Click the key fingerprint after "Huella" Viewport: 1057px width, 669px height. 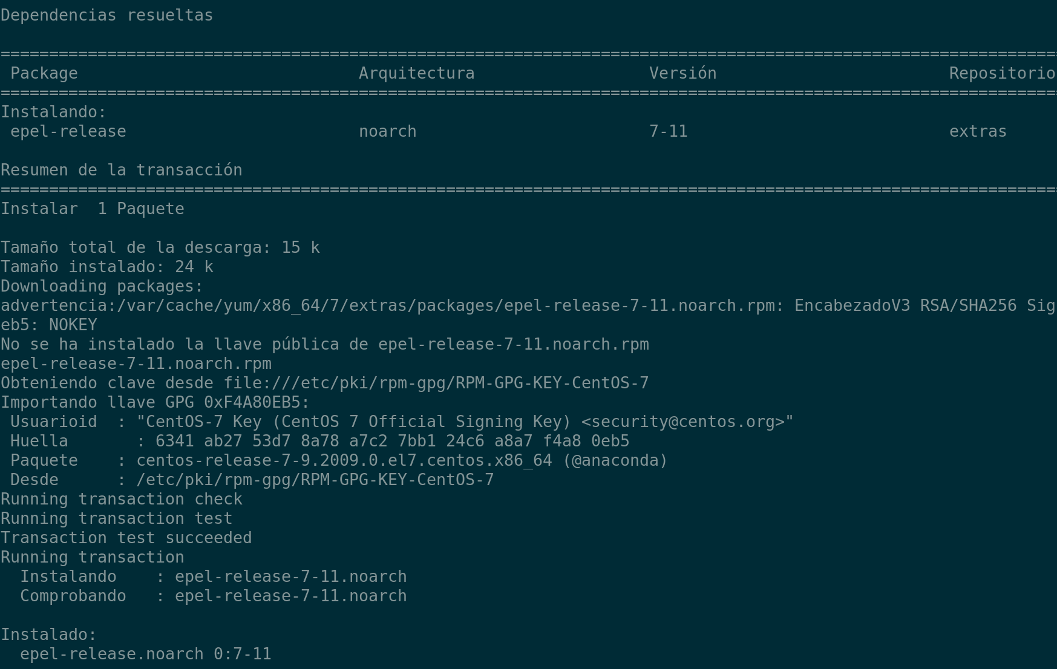point(392,441)
